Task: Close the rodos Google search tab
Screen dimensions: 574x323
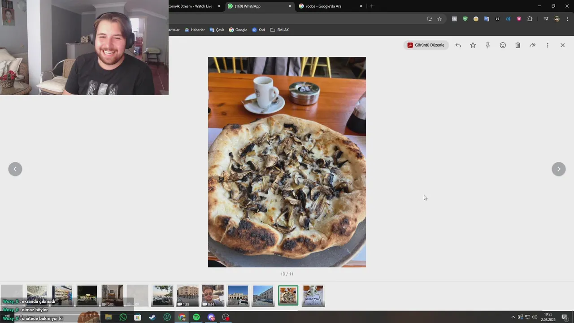Action: 361,6
